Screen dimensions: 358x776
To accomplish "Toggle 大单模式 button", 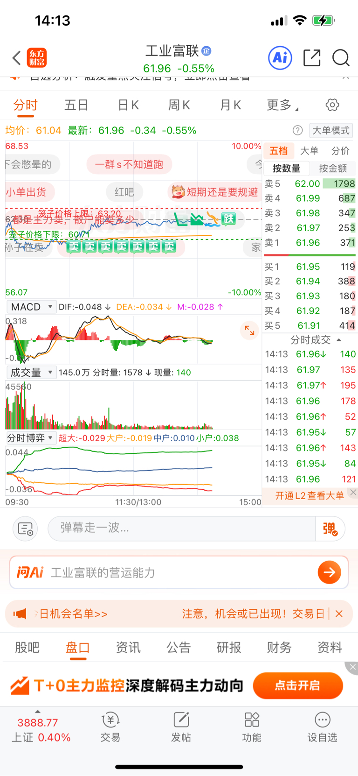I will [331, 130].
